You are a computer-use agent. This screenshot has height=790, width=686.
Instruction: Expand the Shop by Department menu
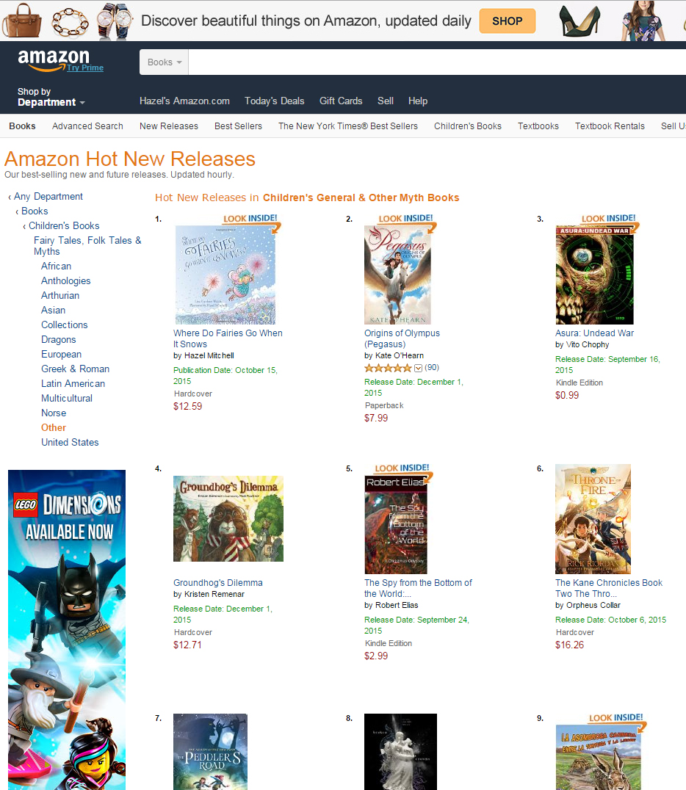coord(51,97)
